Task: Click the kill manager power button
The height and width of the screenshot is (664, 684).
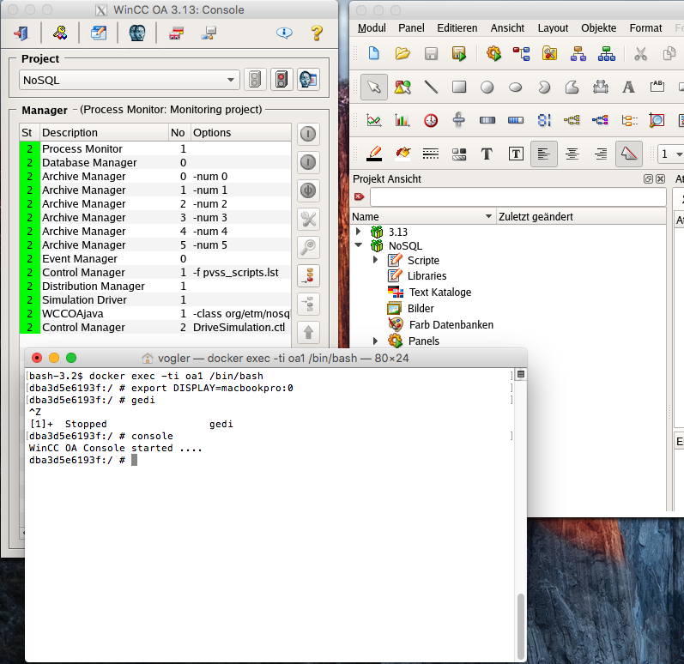Action: tap(308, 190)
